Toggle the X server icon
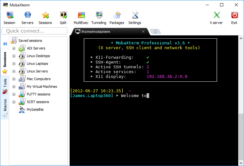This screenshot has width=244, height=166. (217, 15)
